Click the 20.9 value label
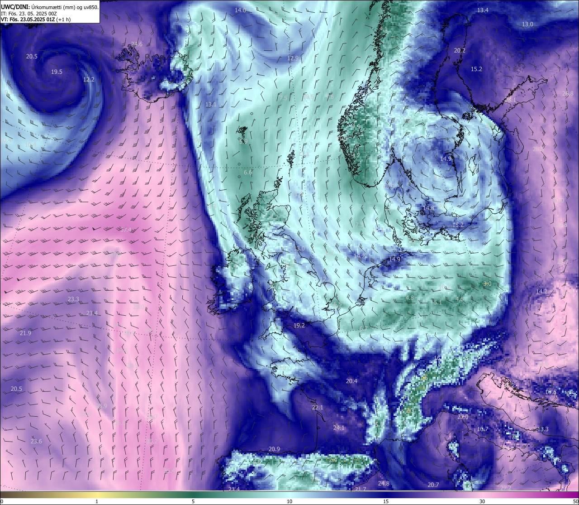 (274, 449)
